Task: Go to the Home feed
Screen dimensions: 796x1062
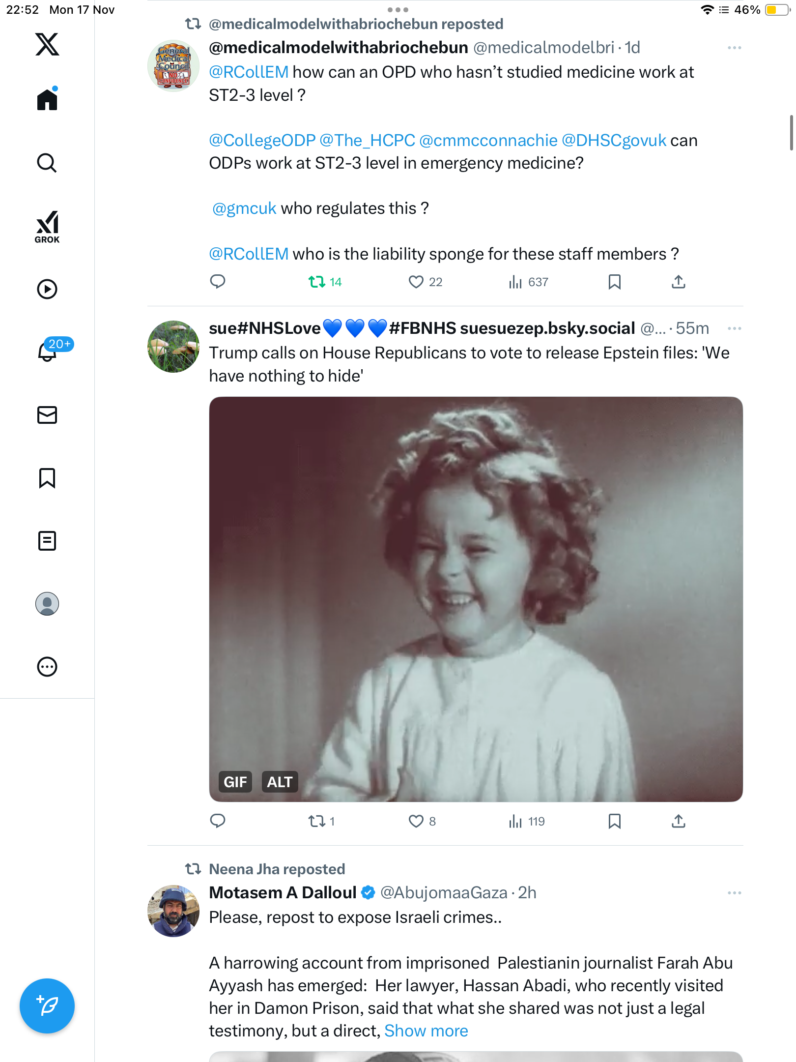Action: [x=47, y=99]
